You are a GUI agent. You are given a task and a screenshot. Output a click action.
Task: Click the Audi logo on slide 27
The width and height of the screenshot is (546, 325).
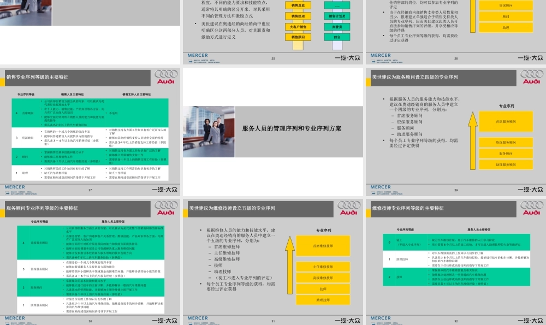[x=166, y=77]
